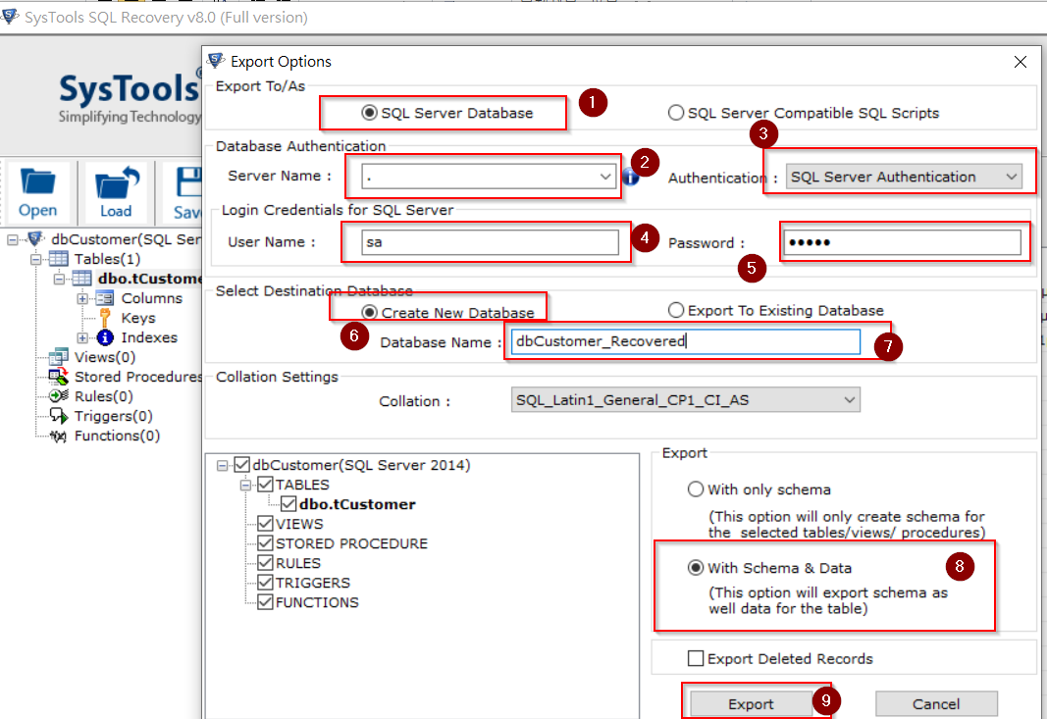Select SQL Server Compatible SQL Scripts option
1047x719 pixels.
(676, 113)
